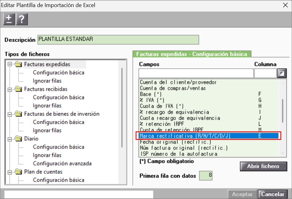This screenshot has height=199, width=292.
Task: Click the Cancelar button
Action: [x=273, y=194]
